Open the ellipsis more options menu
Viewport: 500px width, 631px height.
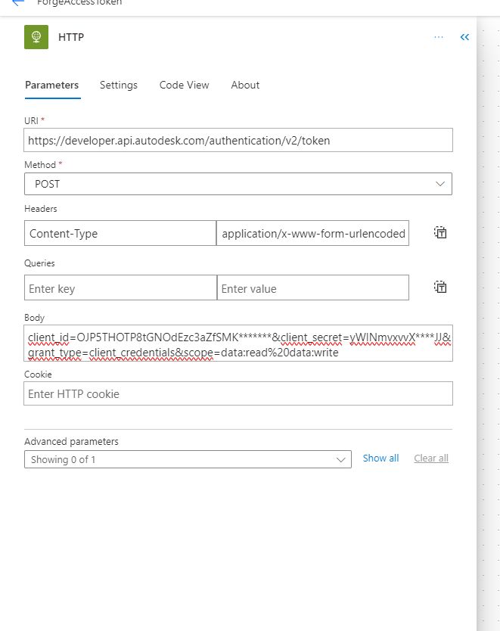click(439, 37)
